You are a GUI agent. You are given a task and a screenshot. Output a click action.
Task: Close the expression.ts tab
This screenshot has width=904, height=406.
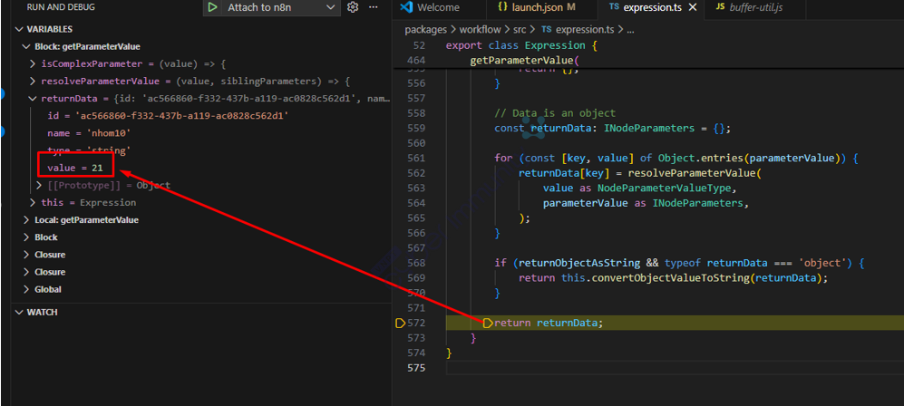coord(693,7)
